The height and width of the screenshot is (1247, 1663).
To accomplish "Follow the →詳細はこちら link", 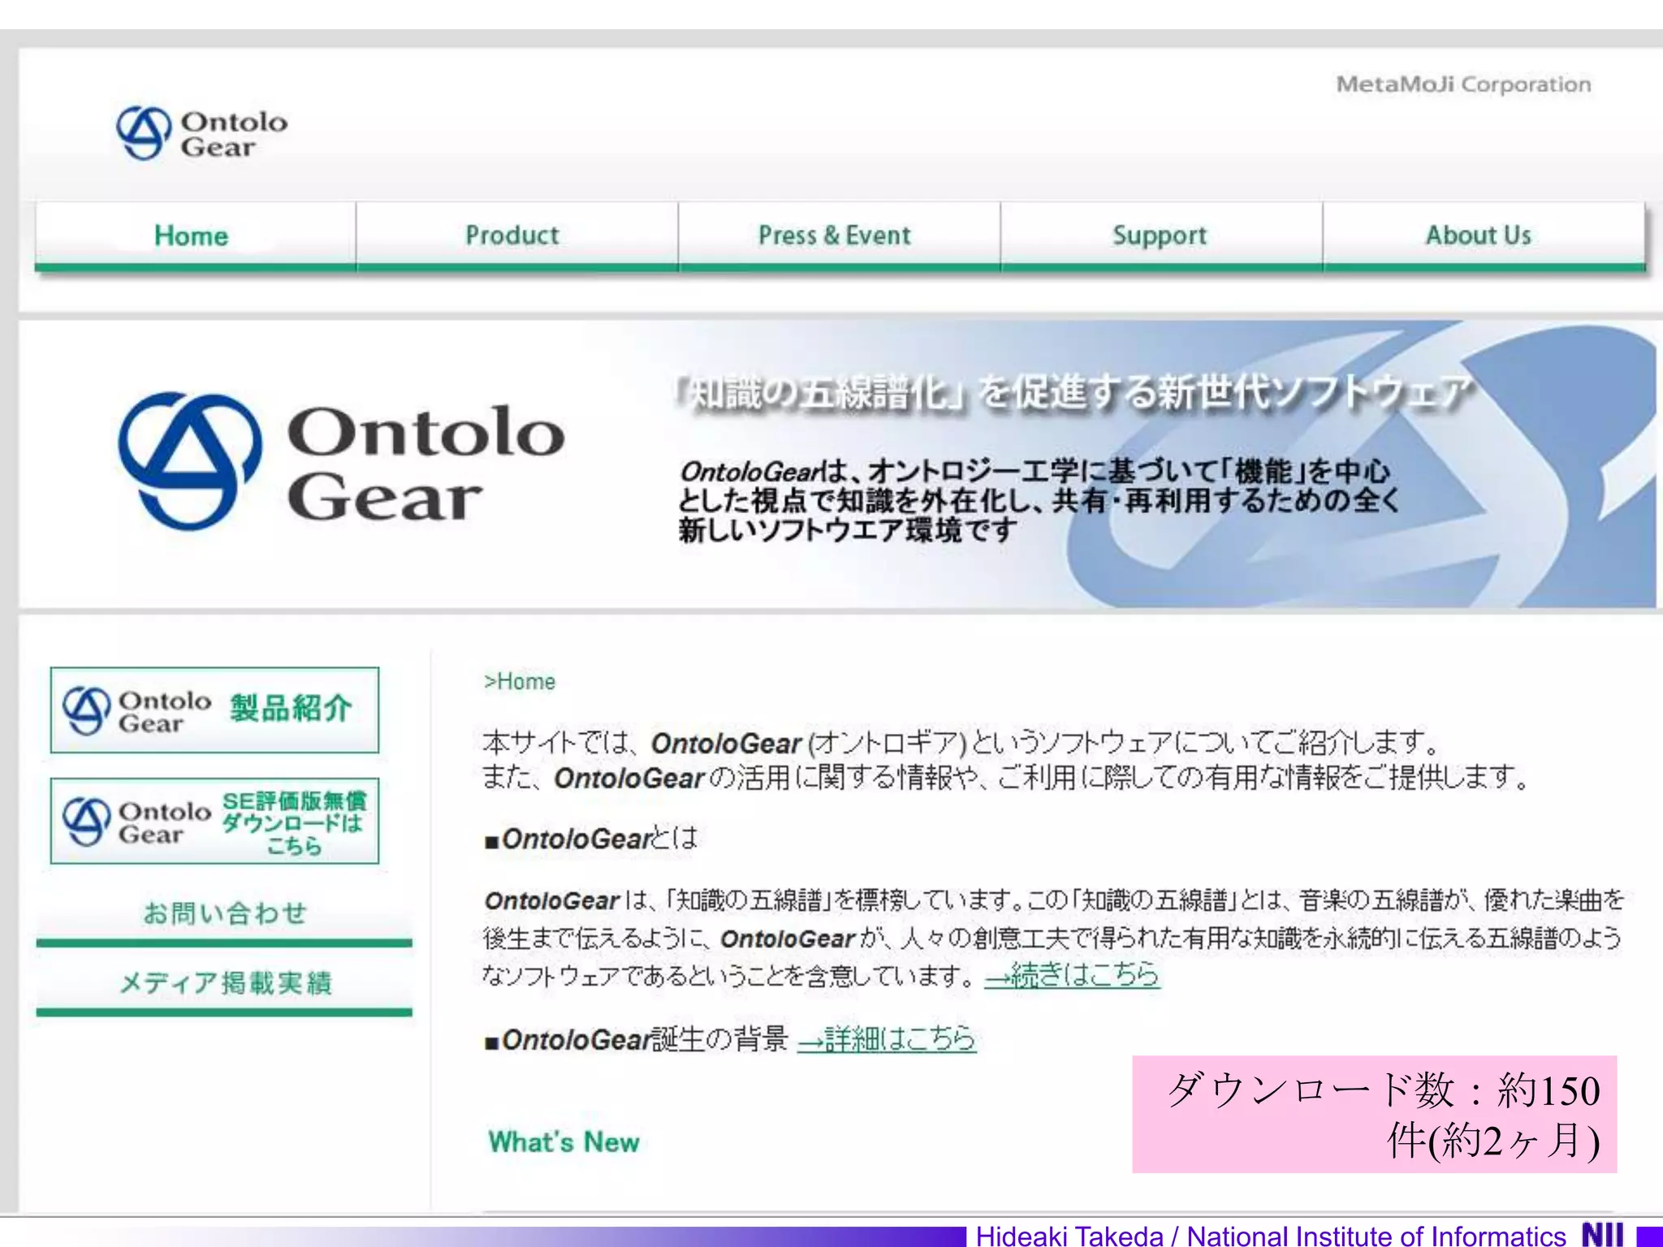I will point(887,1039).
